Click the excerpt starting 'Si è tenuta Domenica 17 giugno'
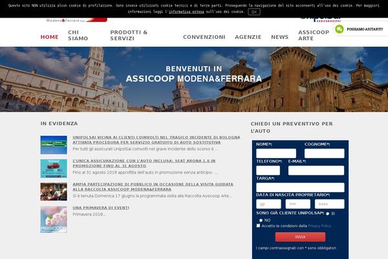Screen dimensions: 388x259 pos(153,196)
